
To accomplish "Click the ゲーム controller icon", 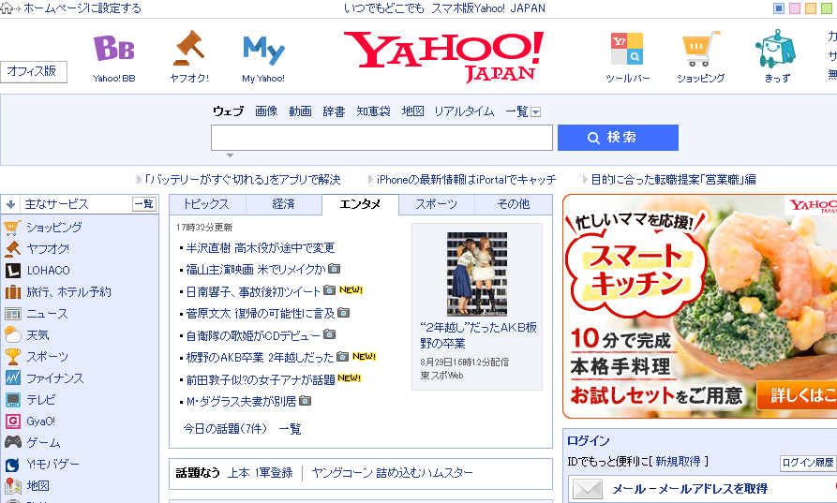I will click(x=13, y=442).
